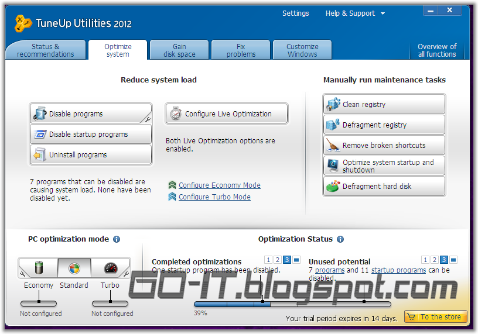Click the Uninstall programs icon
The width and height of the screenshot is (478, 334).
coord(40,154)
